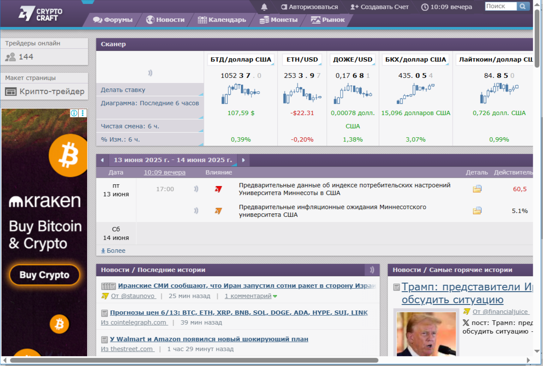Go to the previous calendar date range
543x366 pixels.
tap(102, 160)
